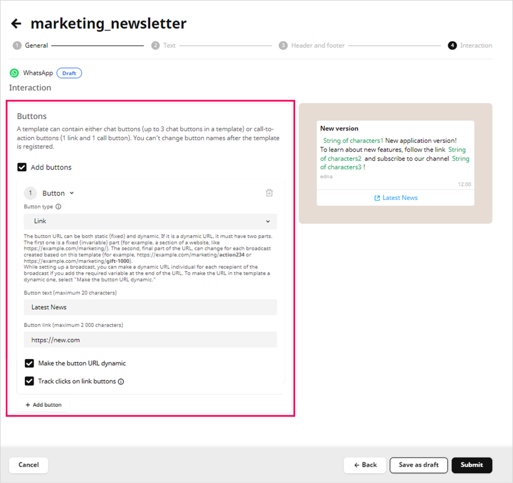Screen dimensions: 513x483
Task: Open the Header and footer step
Action: tap(318, 46)
